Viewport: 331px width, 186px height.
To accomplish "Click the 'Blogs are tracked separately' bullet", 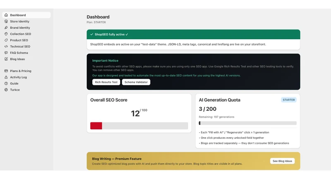I will click(x=244, y=143).
